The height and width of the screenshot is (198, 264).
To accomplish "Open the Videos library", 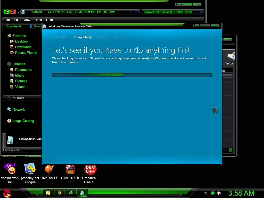I will tap(20, 87).
